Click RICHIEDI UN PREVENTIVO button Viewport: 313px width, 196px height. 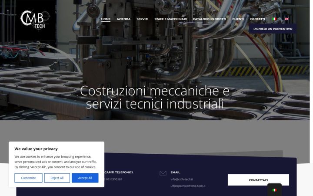(273, 29)
